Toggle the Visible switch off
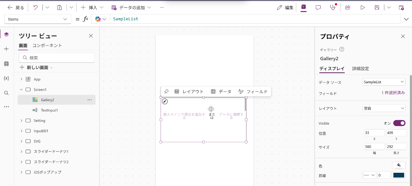 pos(399,123)
